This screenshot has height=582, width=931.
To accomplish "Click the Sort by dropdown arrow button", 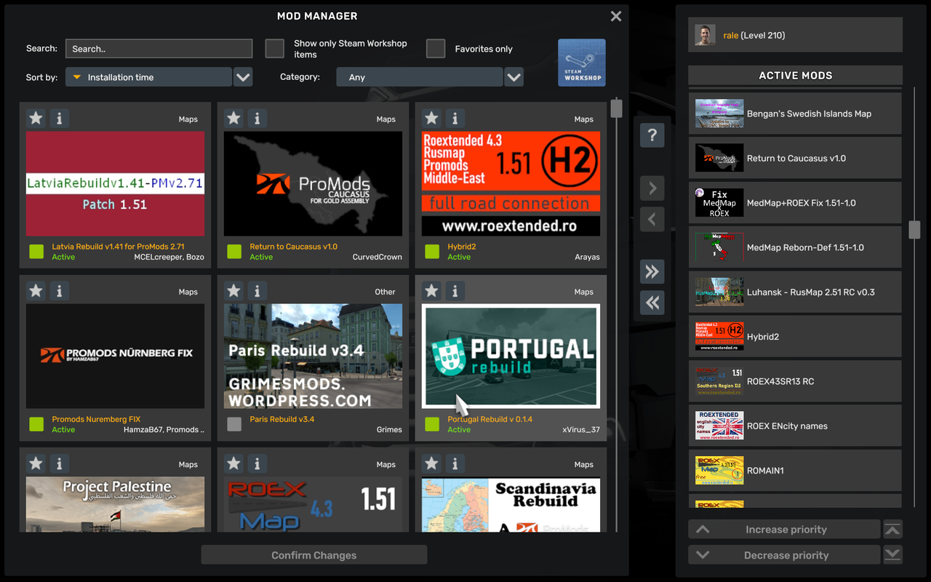I will tap(243, 77).
